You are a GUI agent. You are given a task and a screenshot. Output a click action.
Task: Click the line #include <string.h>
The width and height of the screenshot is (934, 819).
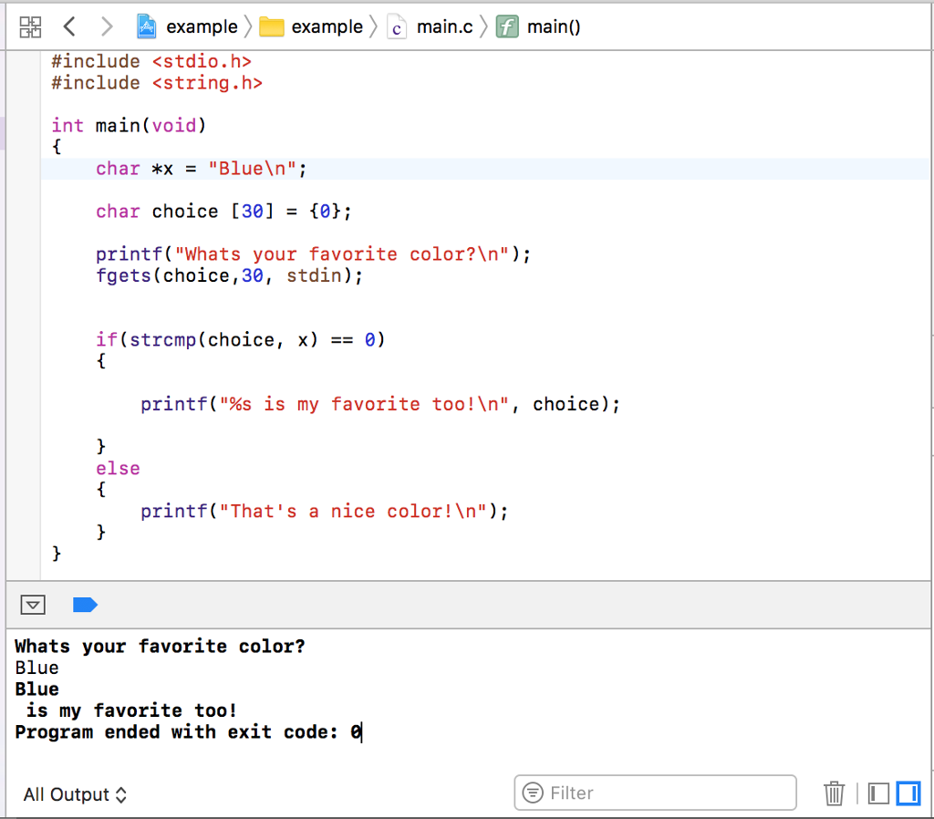click(x=157, y=83)
